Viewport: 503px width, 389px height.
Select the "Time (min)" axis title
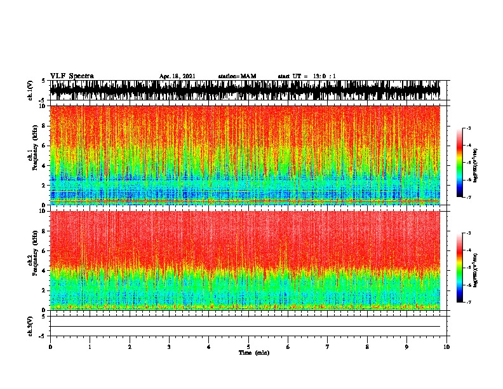pos(254,353)
